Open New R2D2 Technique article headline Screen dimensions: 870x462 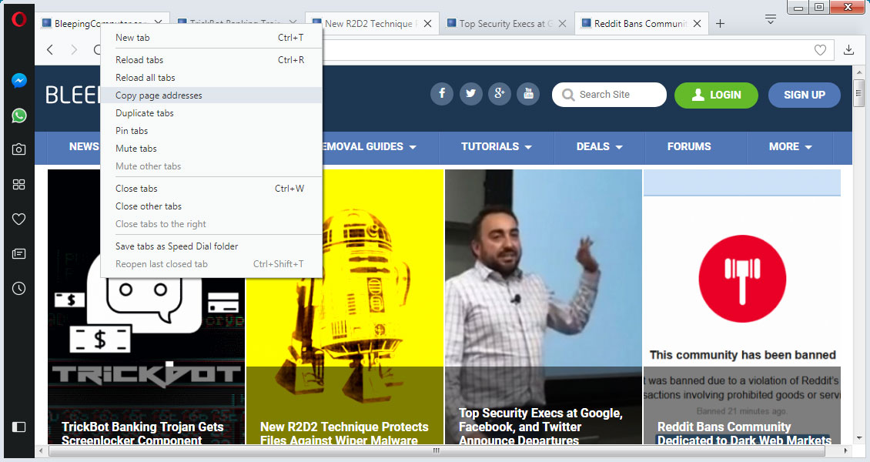pos(344,434)
